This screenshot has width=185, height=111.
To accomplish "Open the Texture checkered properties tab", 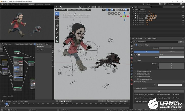I will (x=132, y=84).
